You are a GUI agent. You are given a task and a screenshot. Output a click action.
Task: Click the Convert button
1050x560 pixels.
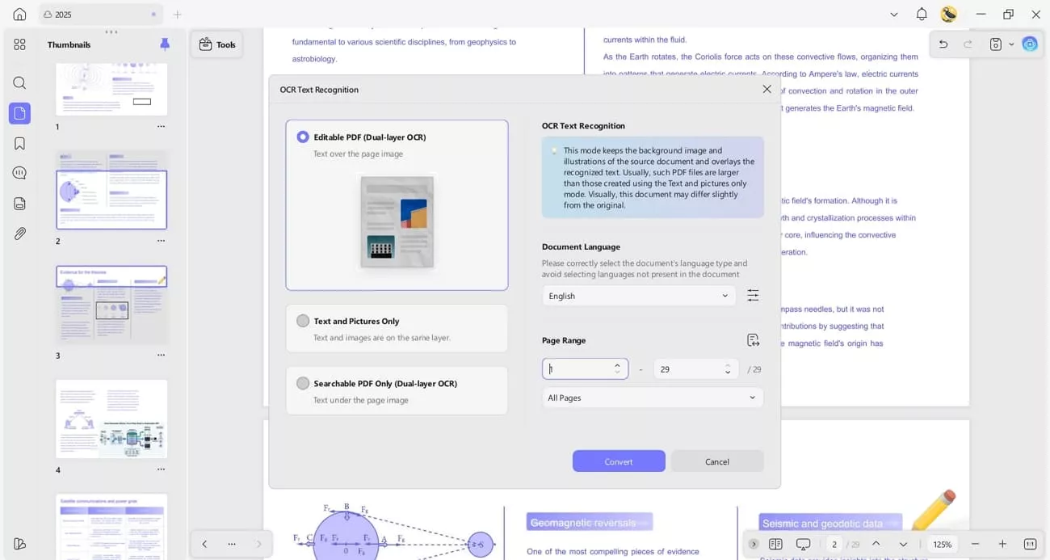pos(619,461)
